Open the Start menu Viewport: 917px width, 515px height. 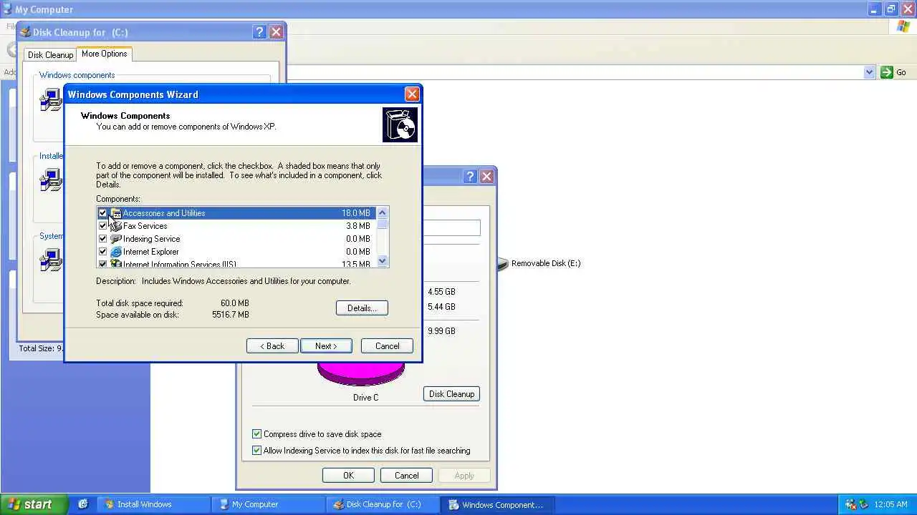coord(34,504)
